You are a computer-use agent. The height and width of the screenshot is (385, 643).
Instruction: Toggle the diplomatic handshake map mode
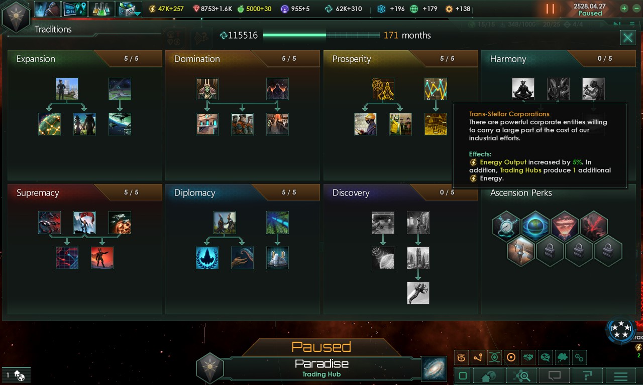coord(528,357)
